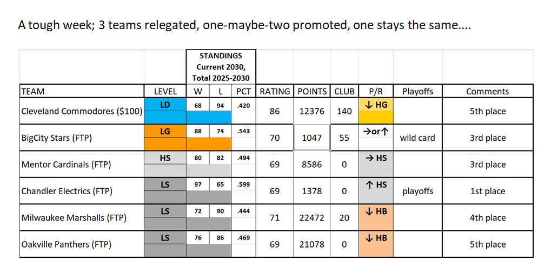This screenshot has height=274, width=551.
Task: Select the "wild card" playoffs cell
Action: (x=417, y=138)
